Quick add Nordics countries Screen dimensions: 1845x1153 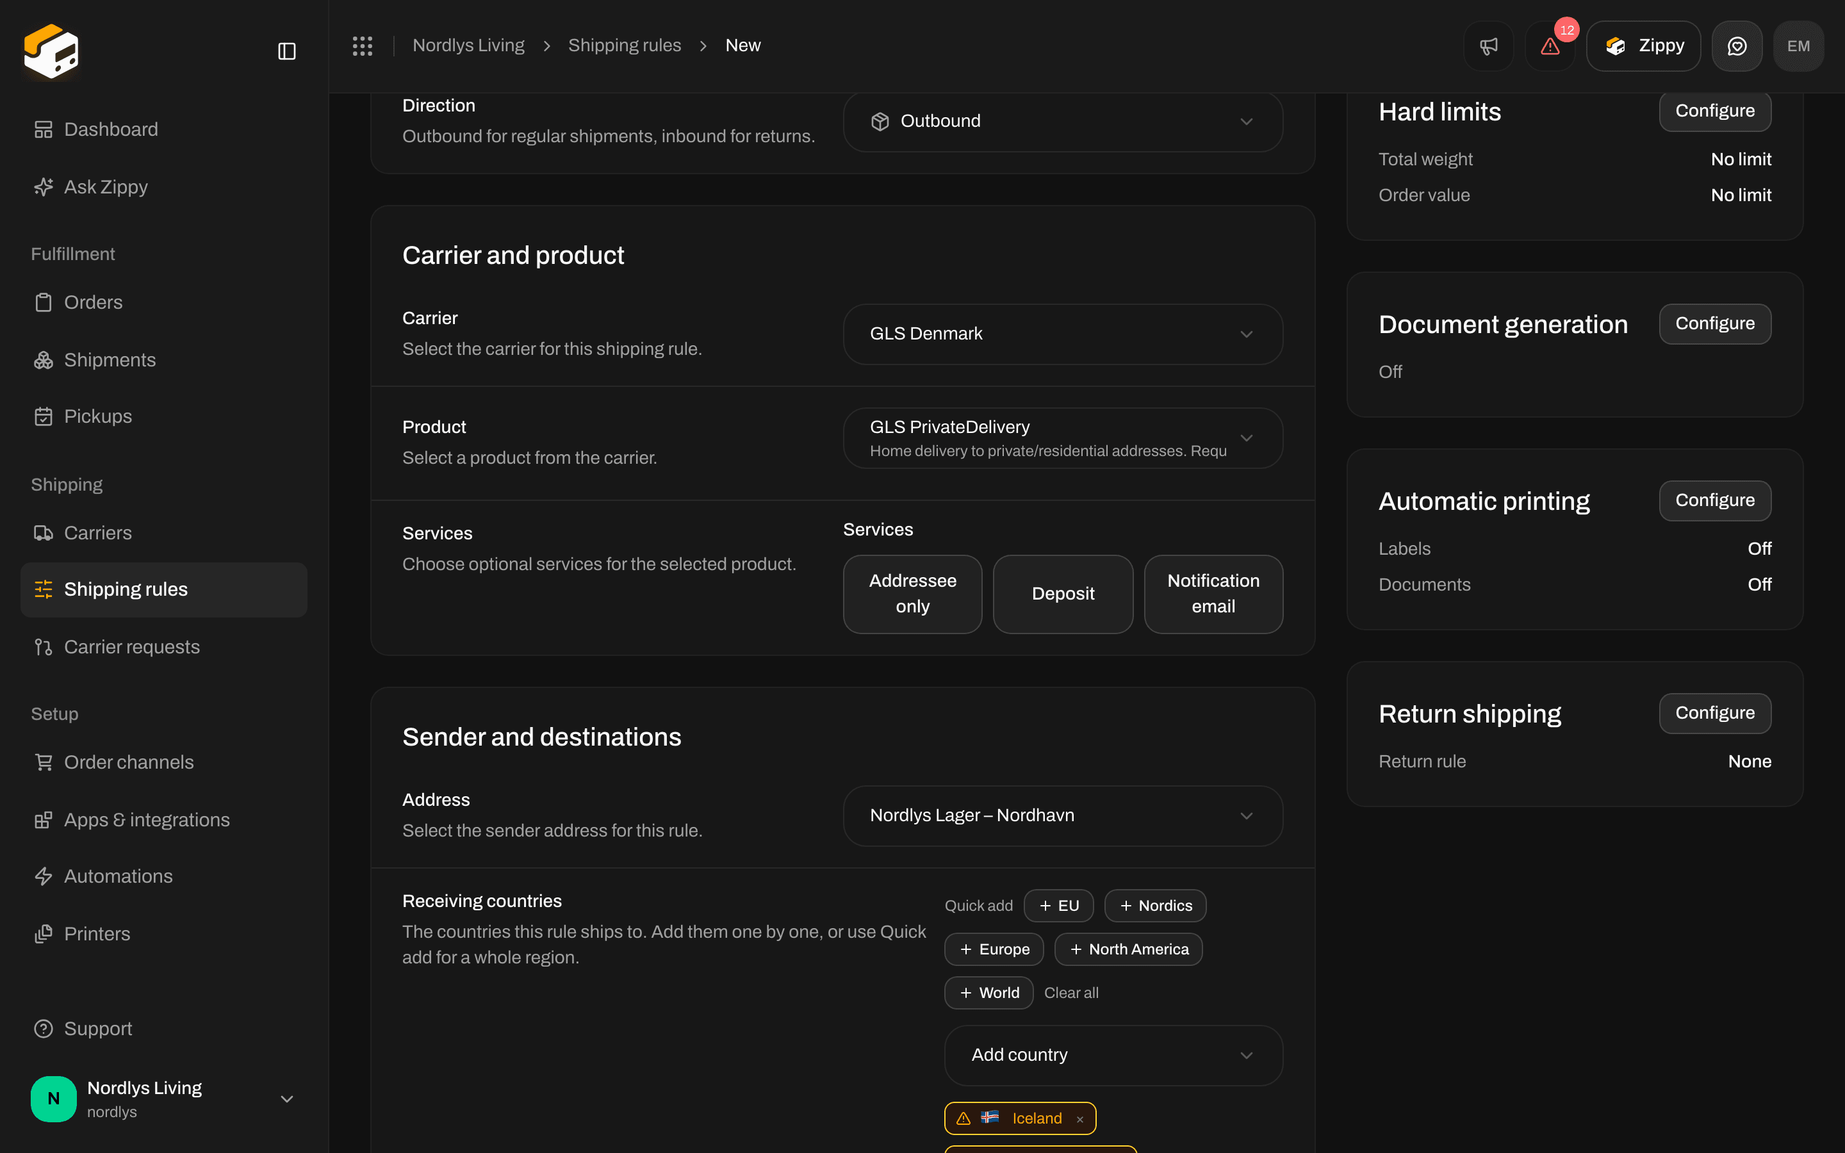(x=1155, y=906)
